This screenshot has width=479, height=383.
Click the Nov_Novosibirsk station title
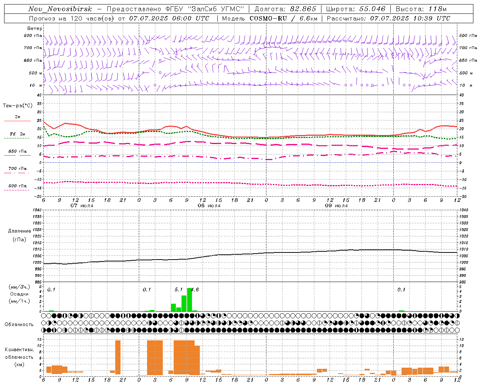60,9
